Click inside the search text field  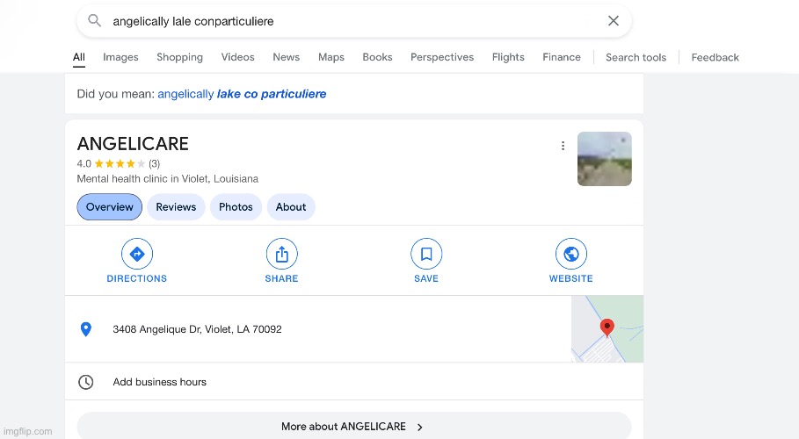coord(352,21)
